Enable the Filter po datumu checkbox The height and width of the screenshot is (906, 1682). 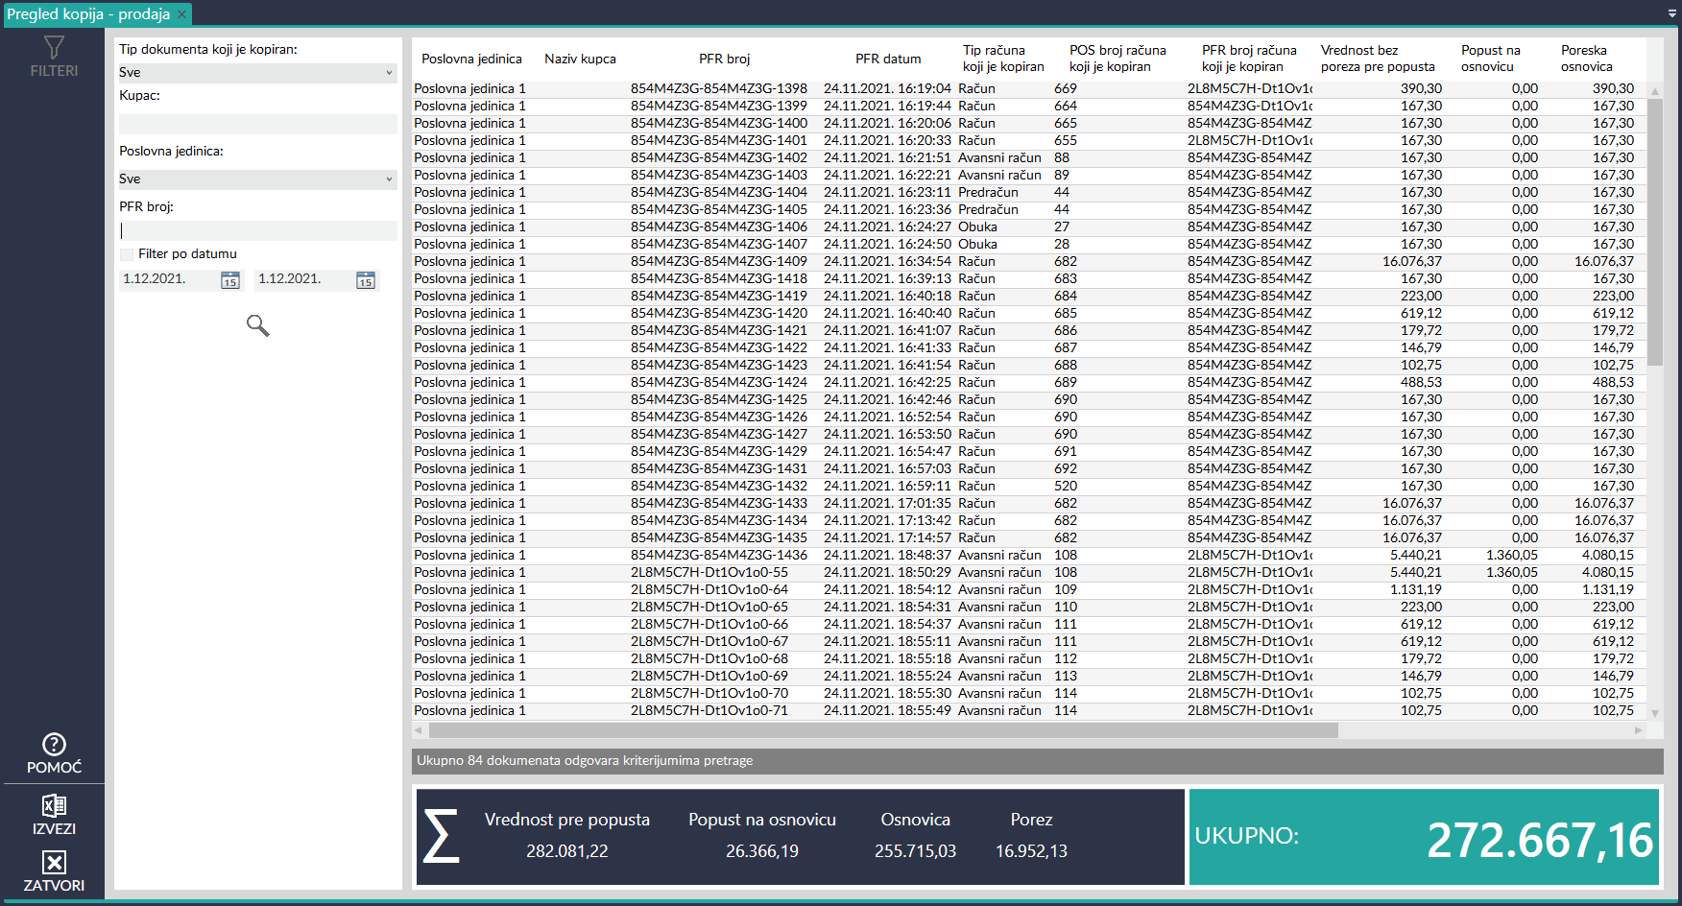127,254
